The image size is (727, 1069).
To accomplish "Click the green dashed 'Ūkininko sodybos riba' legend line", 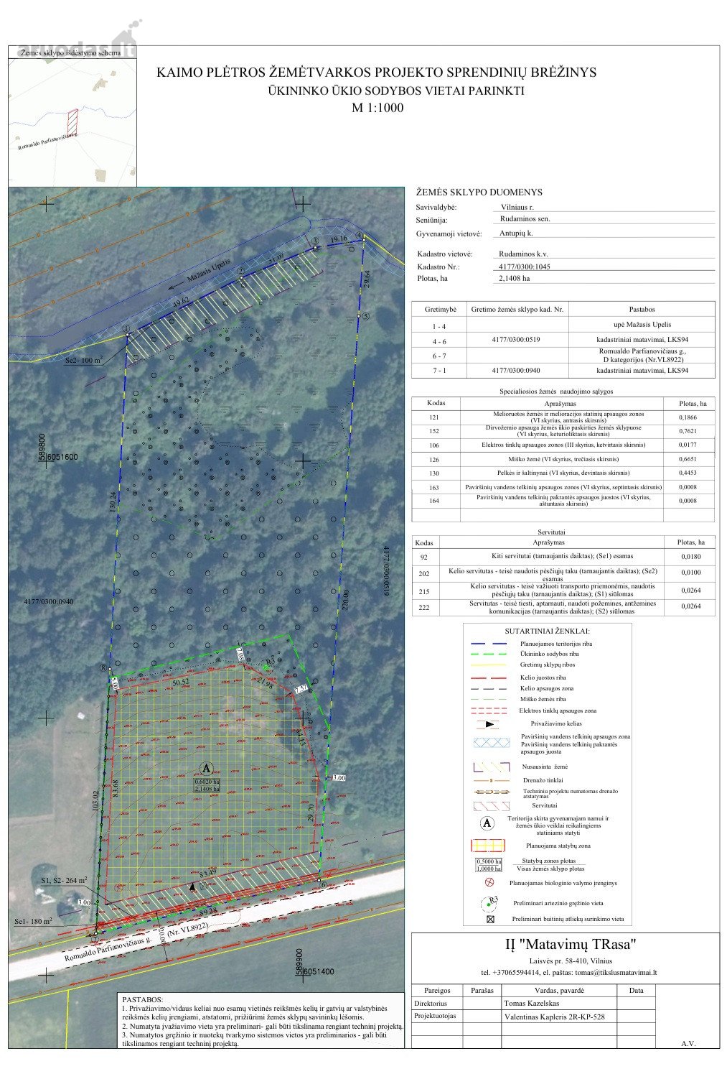I will pyautogui.click(x=488, y=654).
